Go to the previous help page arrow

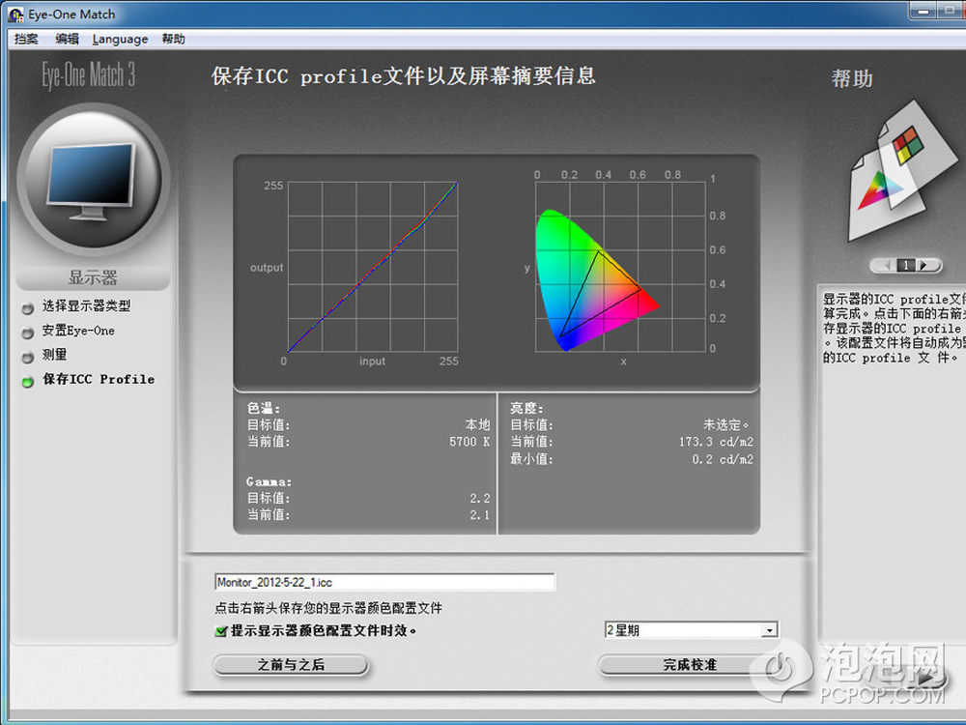click(887, 265)
